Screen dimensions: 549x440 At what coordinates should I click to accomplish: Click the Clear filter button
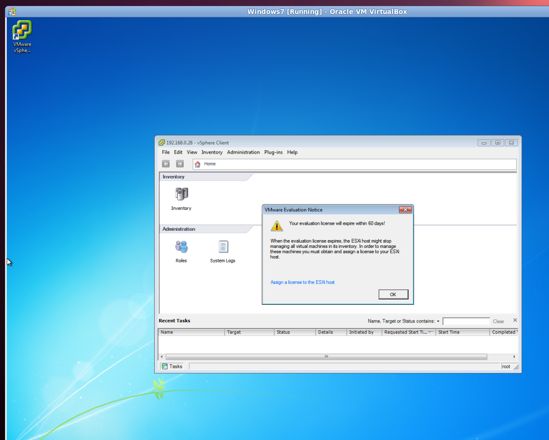pyautogui.click(x=498, y=322)
